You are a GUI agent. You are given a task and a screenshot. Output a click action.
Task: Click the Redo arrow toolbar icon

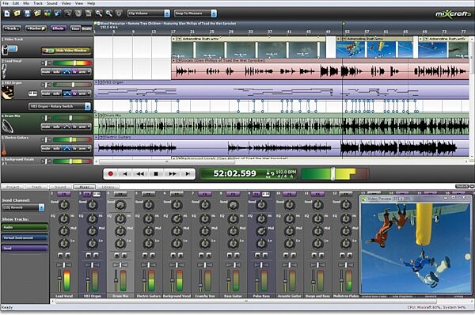point(68,13)
